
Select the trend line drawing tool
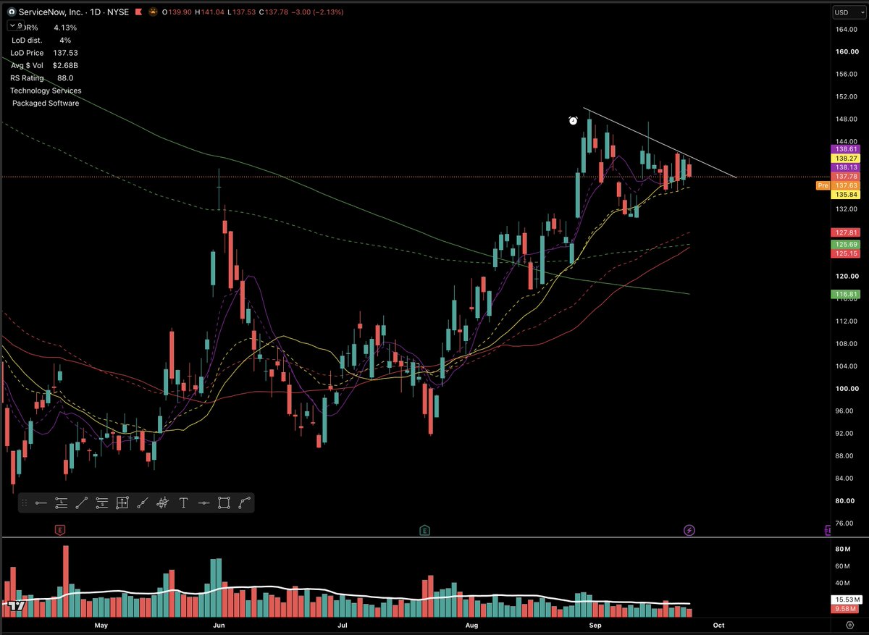pyautogui.click(x=82, y=503)
